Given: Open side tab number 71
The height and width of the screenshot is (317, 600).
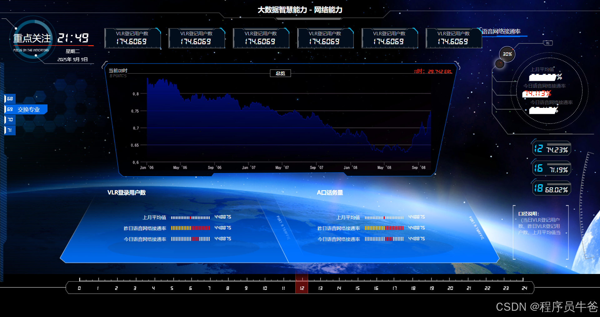Looking at the screenshot, I should 10,130.
